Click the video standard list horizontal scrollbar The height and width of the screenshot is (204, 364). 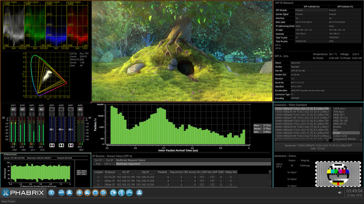[302, 140]
